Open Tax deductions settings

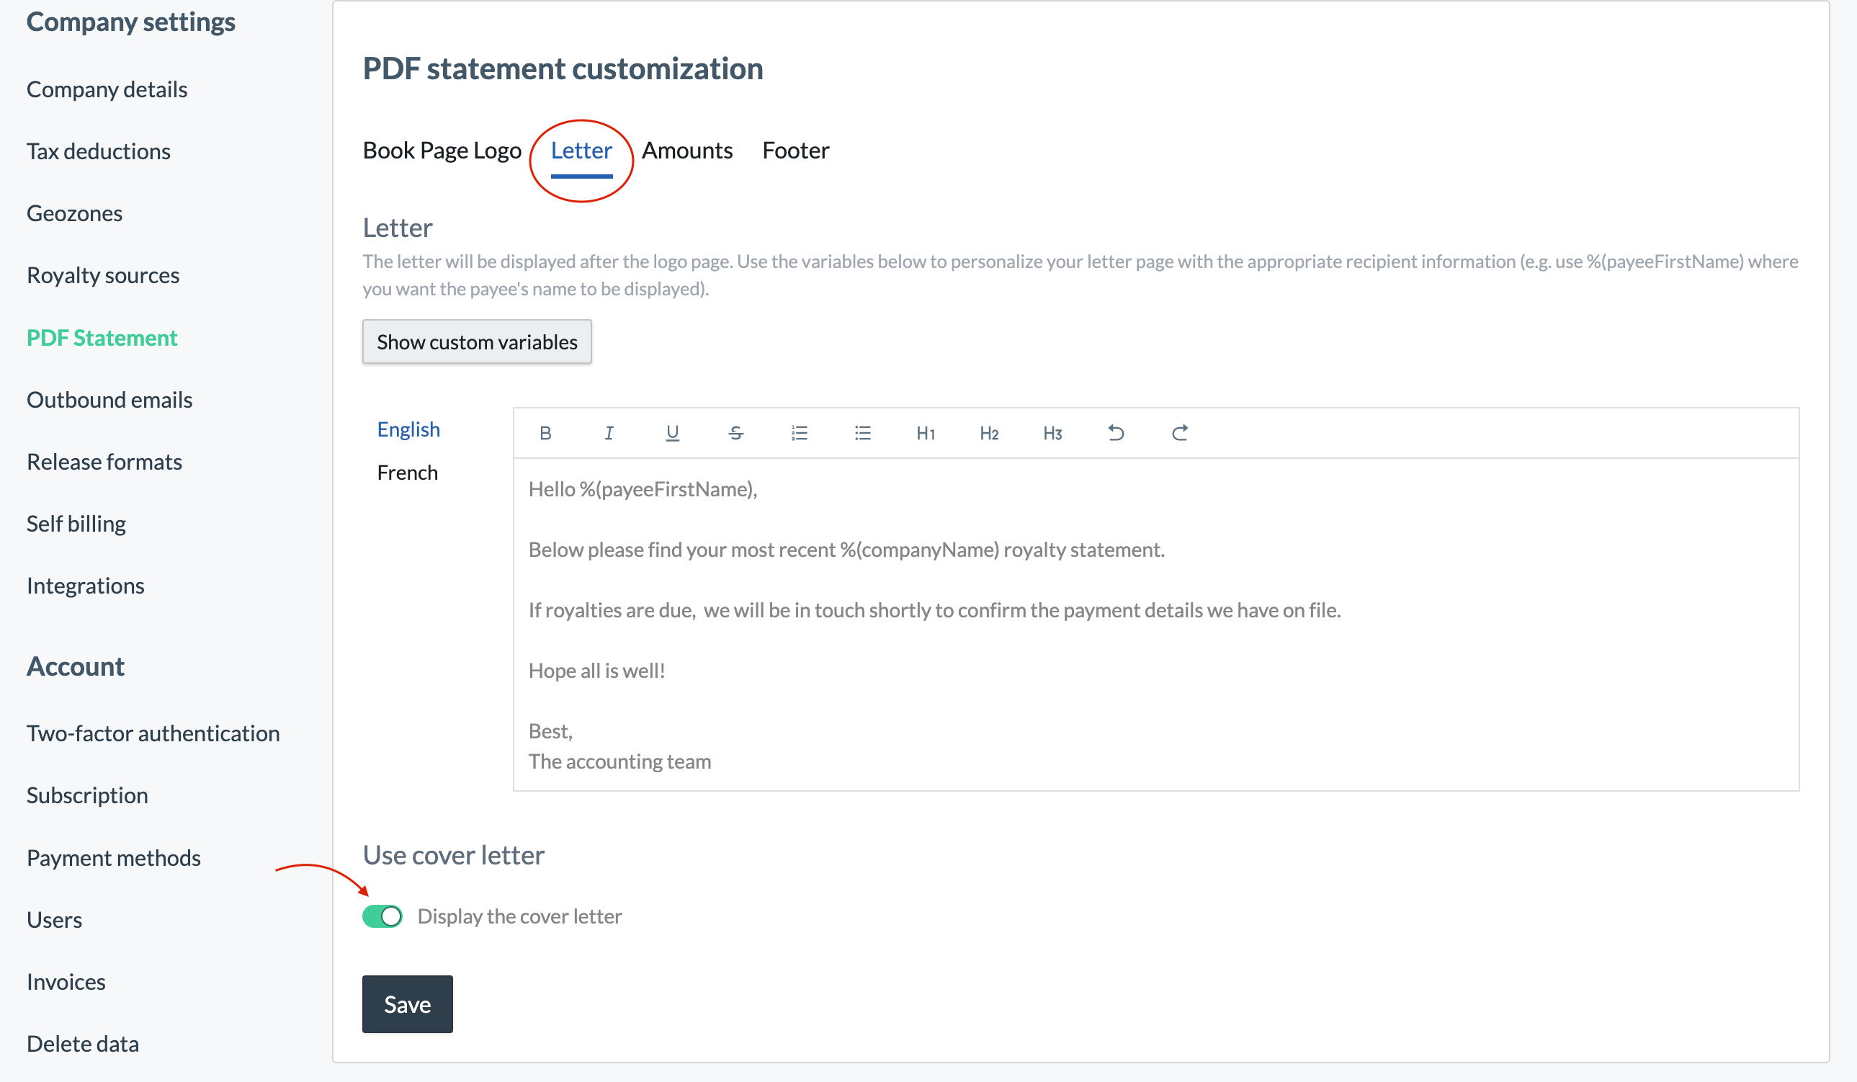point(99,151)
